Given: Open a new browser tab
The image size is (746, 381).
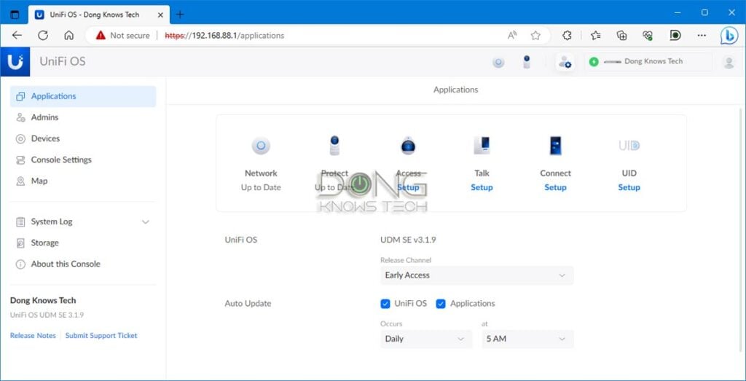Looking at the screenshot, I should click(x=180, y=15).
